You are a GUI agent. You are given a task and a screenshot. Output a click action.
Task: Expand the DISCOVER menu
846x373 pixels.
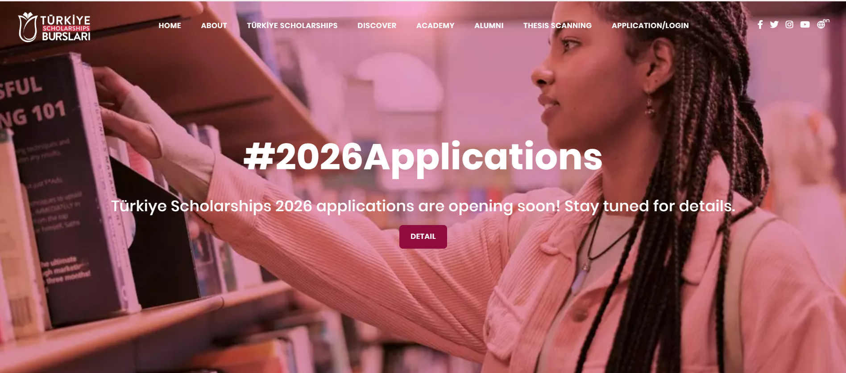pyautogui.click(x=377, y=25)
